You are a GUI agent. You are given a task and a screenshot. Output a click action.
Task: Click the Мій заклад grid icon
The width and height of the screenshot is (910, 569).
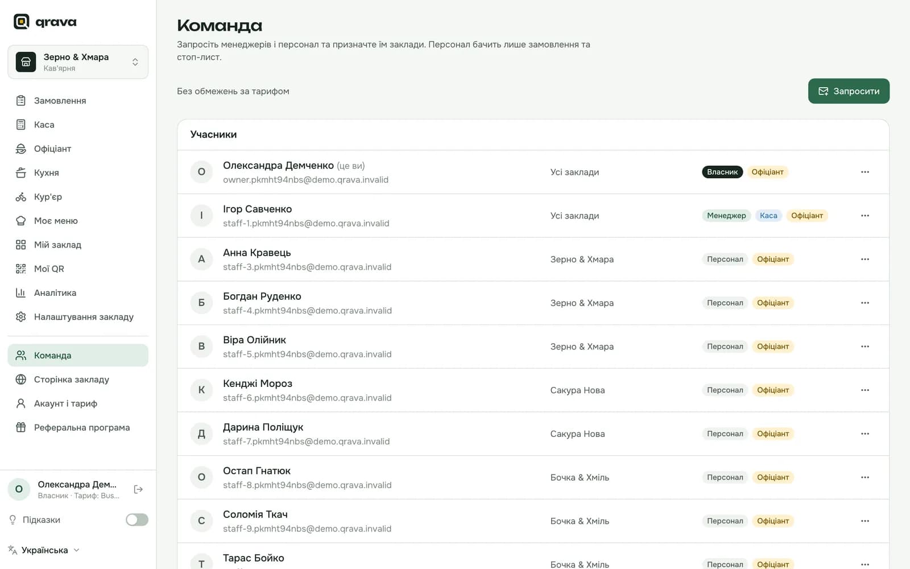coord(21,245)
